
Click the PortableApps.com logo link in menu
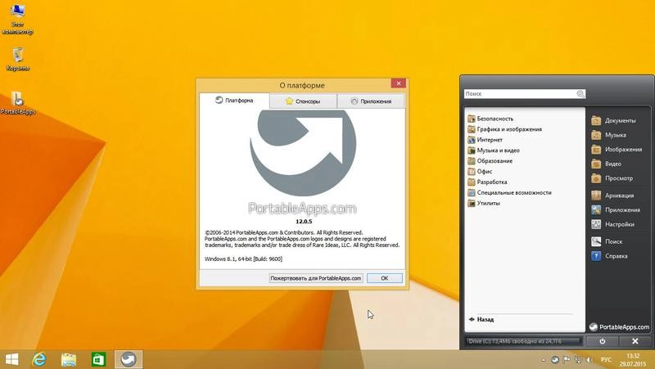(619, 326)
